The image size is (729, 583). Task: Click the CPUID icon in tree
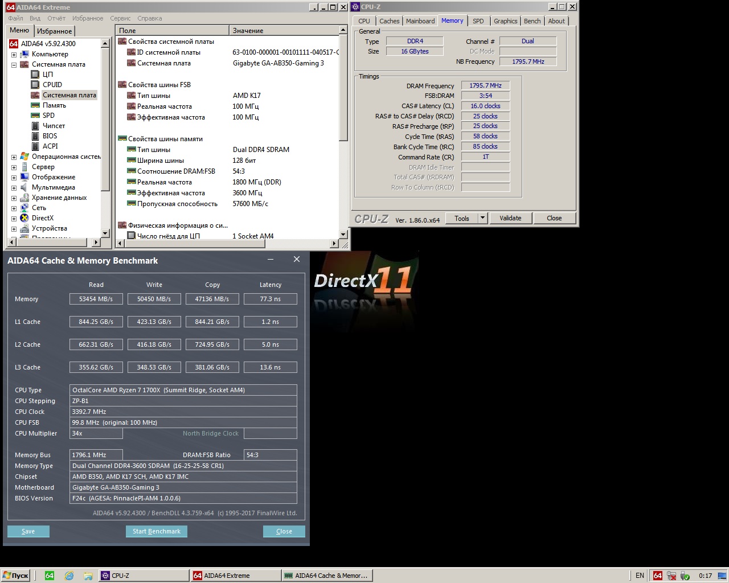click(35, 85)
